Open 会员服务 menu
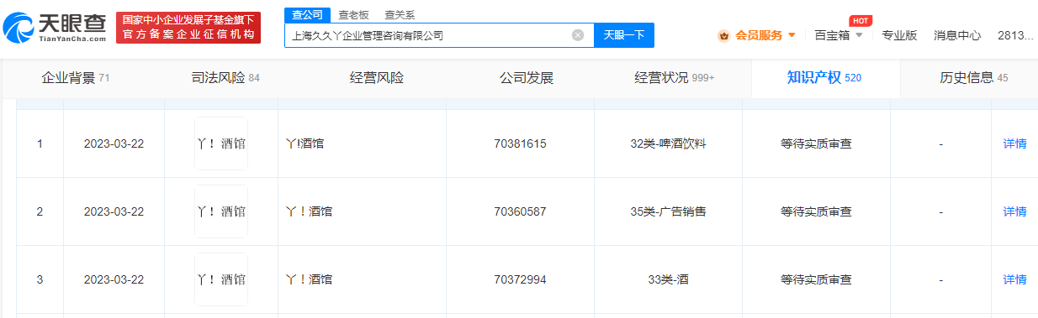The width and height of the screenshot is (1038, 318). point(759,35)
